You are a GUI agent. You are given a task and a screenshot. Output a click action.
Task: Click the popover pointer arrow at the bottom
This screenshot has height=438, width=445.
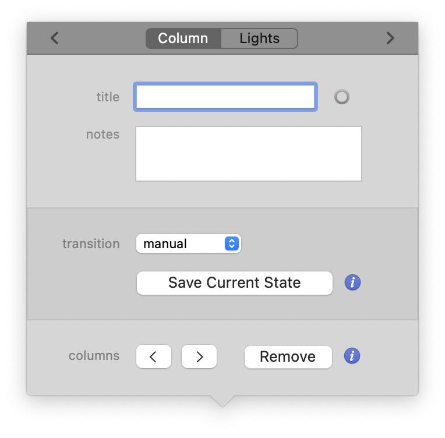coord(222,401)
